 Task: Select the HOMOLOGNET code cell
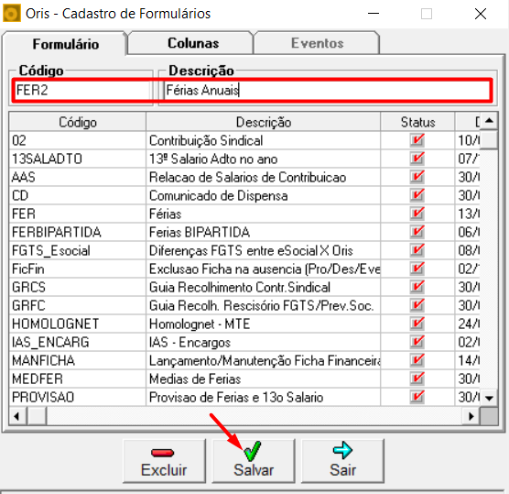78,324
